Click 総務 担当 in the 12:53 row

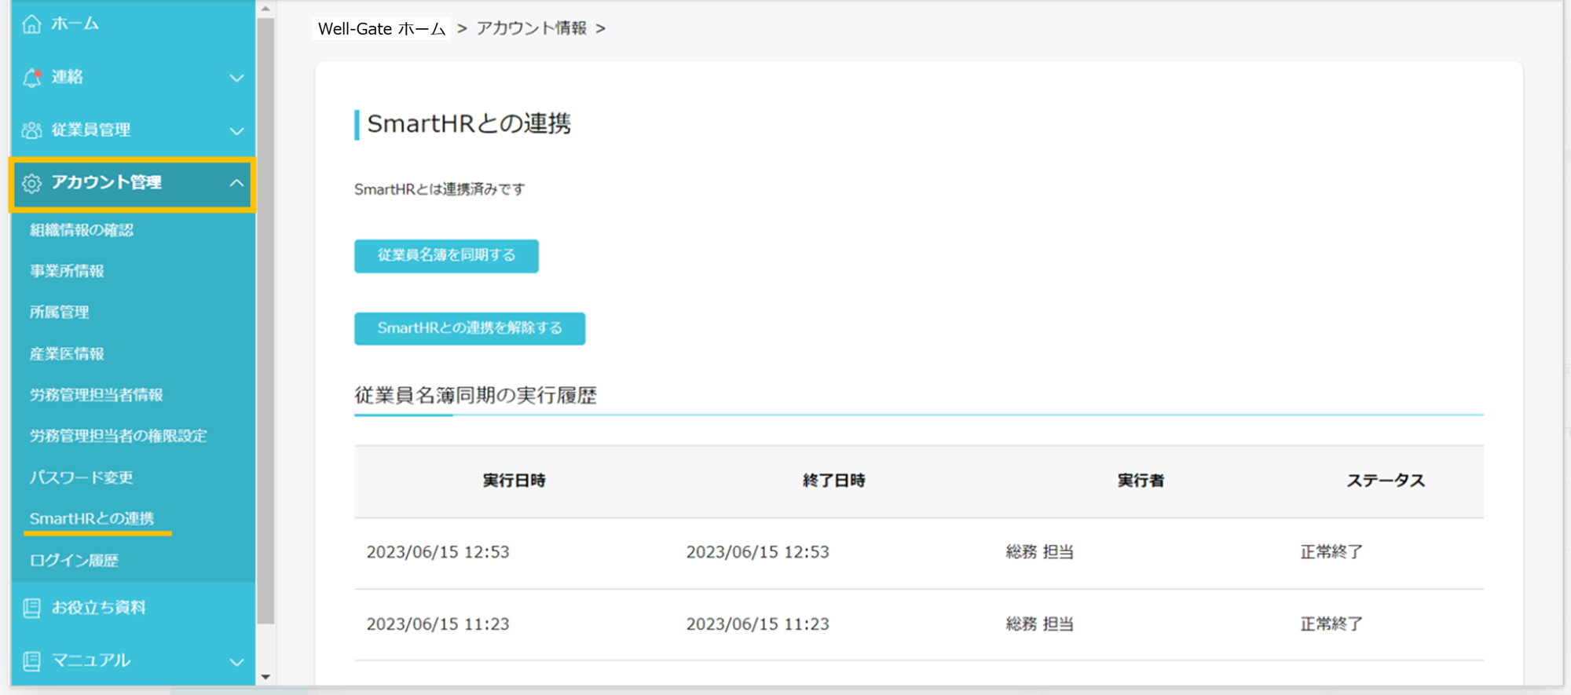(1040, 552)
